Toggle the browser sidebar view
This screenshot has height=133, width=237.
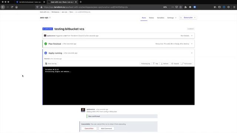[x=220, y=7]
